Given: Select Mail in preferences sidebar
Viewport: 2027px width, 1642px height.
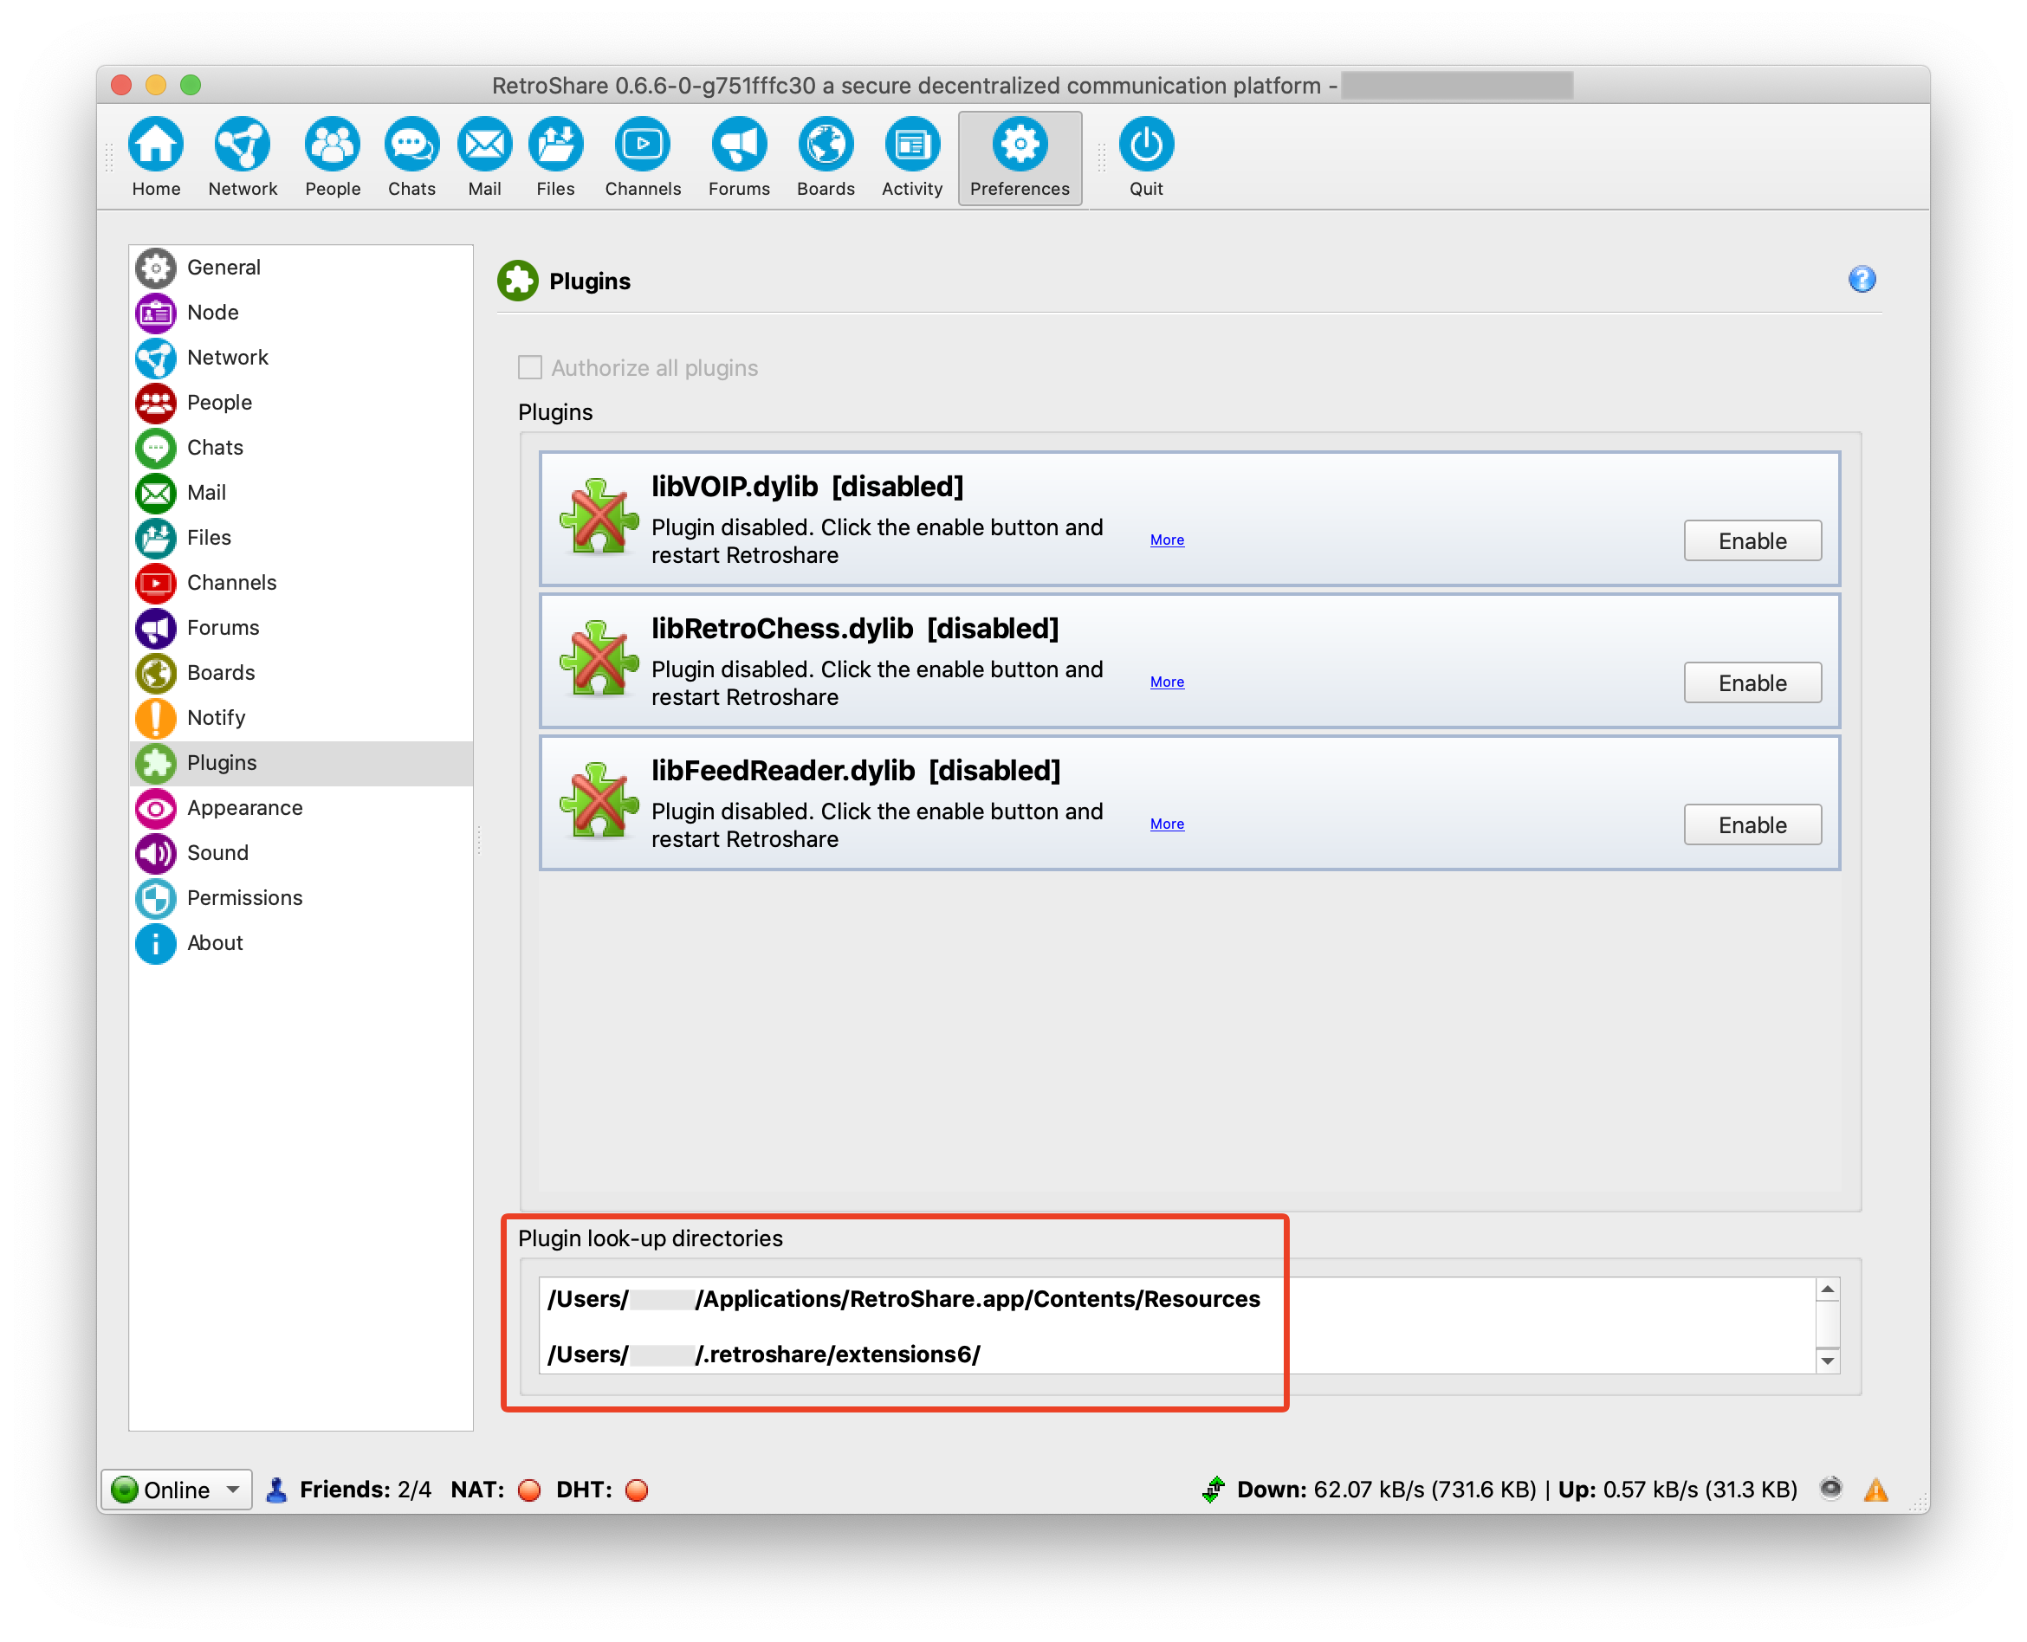Looking at the screenshot, I should pos(301,493).
